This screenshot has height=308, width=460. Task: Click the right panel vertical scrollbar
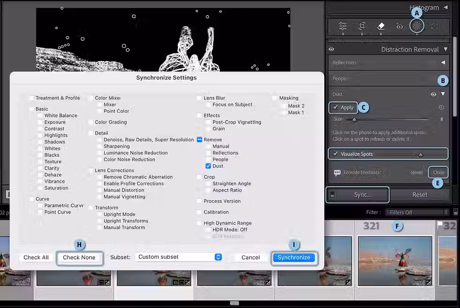[455, 76]
